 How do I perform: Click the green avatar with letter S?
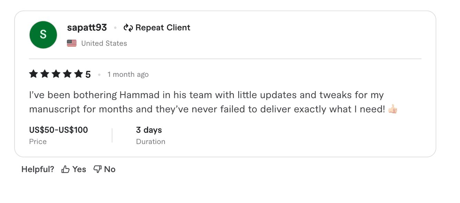(43, 34)
